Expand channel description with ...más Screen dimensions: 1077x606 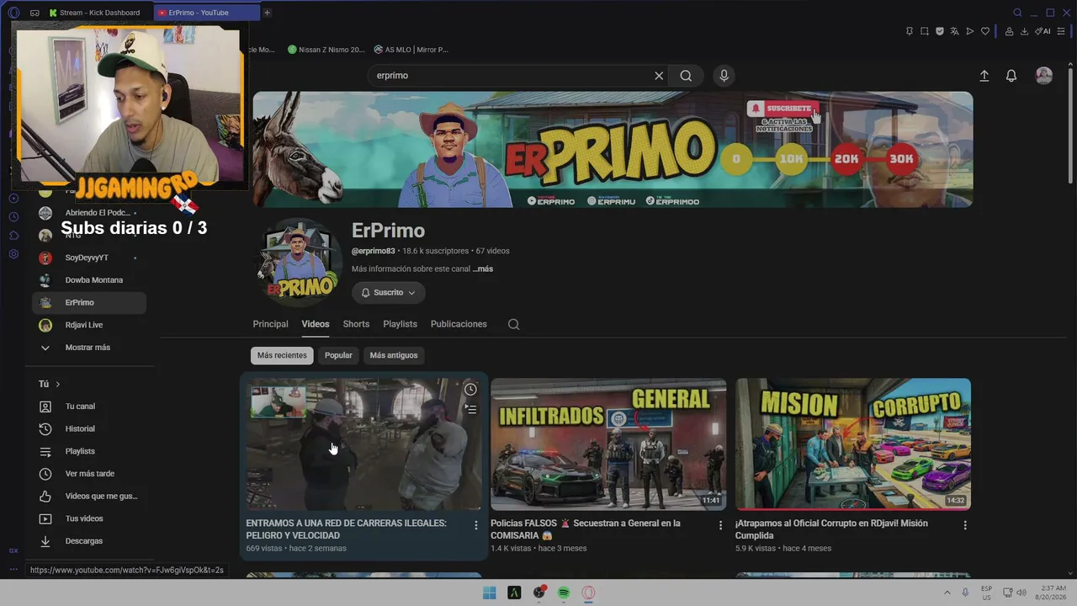(x=483, y=269)
